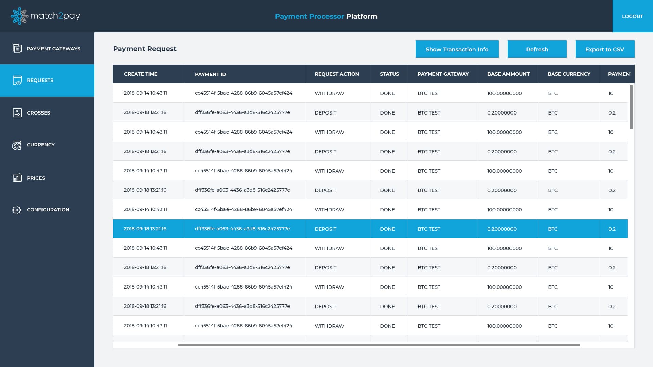Click the Payment Gateways sidebar icon
This screenshot has height=367, width=653.
click(x=17, y=49)
